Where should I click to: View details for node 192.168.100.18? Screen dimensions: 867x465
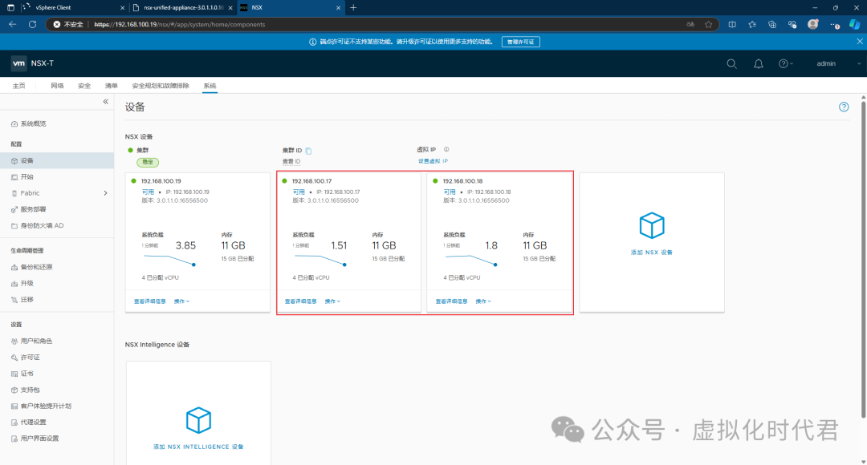point(452,301)
